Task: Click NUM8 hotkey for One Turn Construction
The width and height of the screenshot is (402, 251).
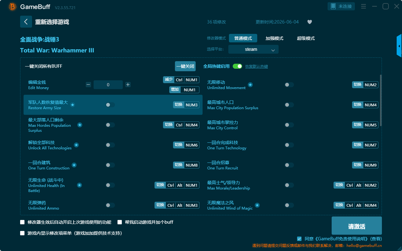Action: (x=186, y=165)
